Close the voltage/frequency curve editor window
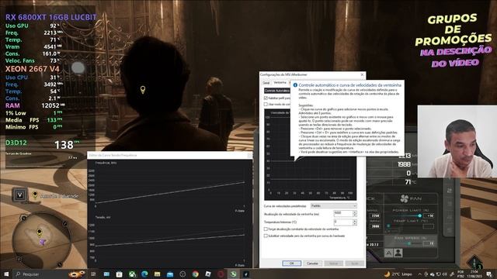Viewport: 497px width, 279px height. [249, 155]
